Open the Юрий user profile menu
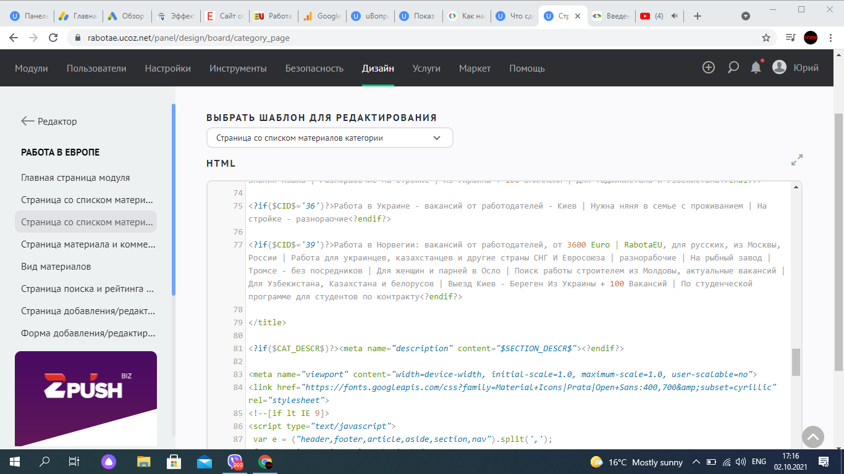 [x=796, y=68]
